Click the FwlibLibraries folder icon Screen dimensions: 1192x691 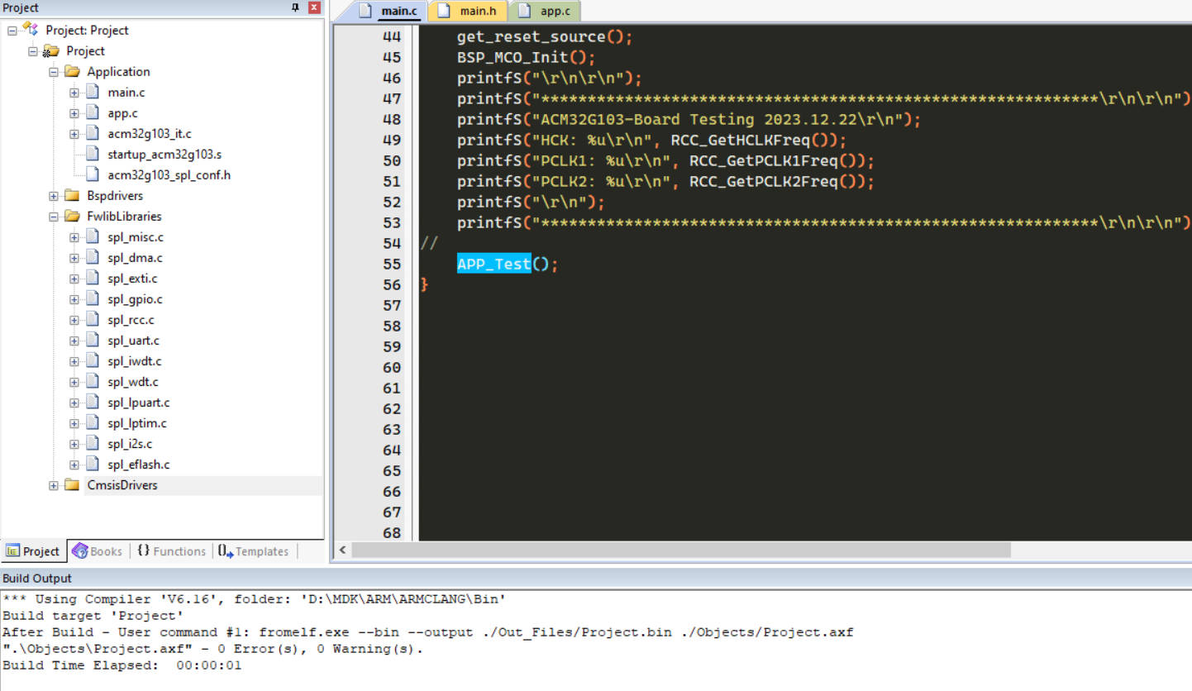[72, 217]
